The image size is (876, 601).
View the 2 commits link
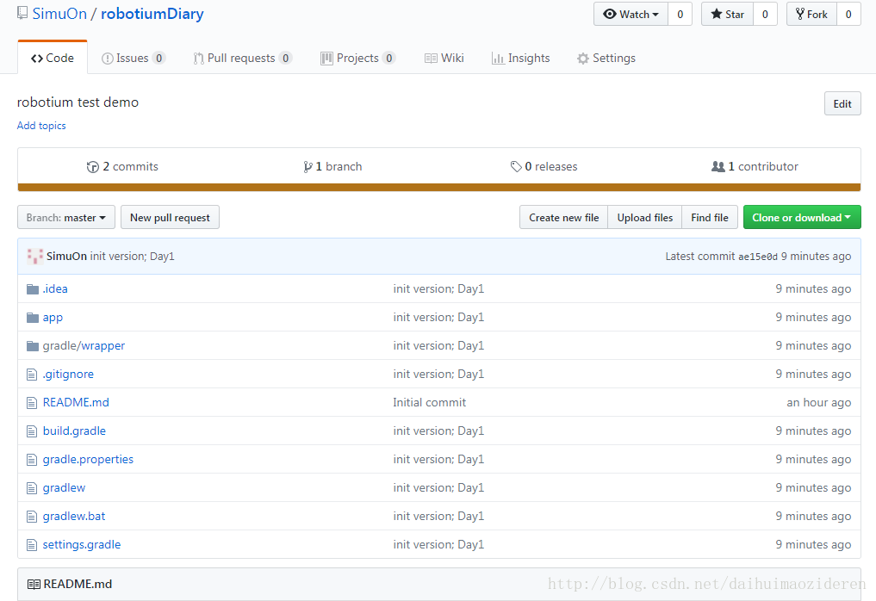pyautogui.click(x=123, y=166)
